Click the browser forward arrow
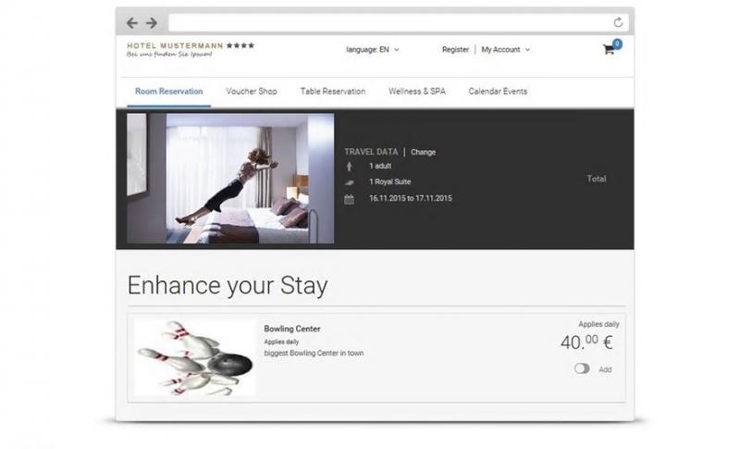740x449 pixels. coord(152,22)
